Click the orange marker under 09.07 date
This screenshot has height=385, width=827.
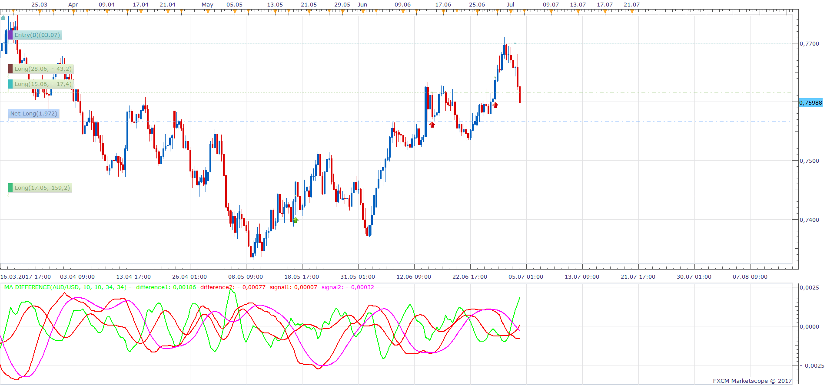[551, 12]
